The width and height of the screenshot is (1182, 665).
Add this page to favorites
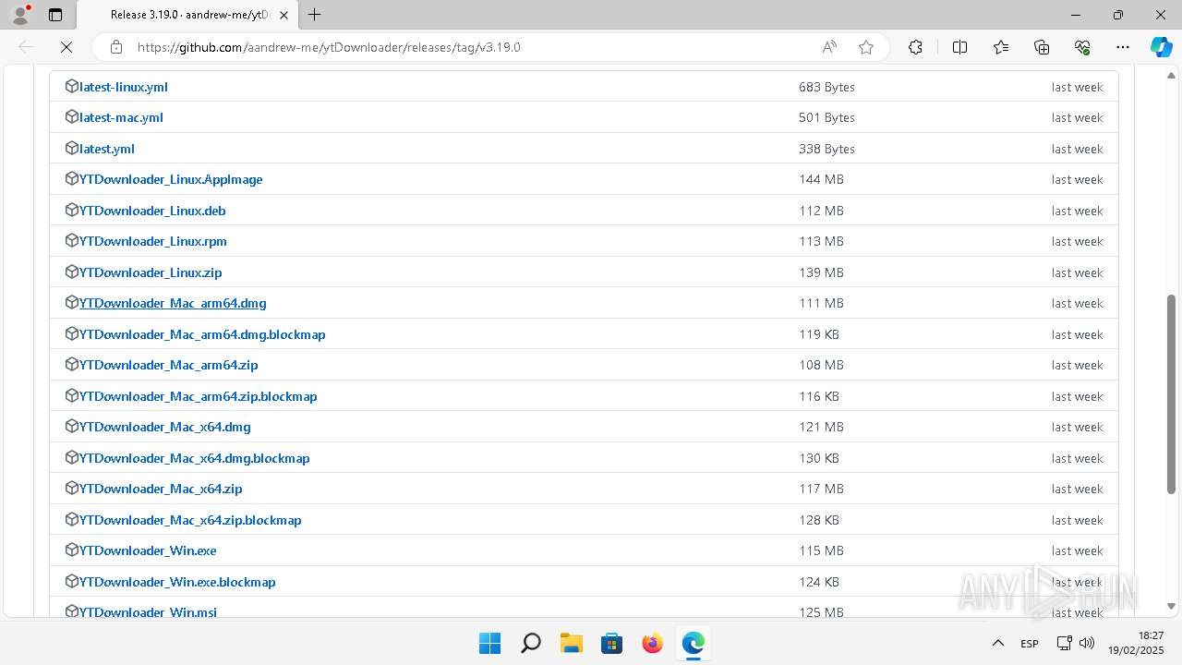pyautogui.click(x=866, y=47)
